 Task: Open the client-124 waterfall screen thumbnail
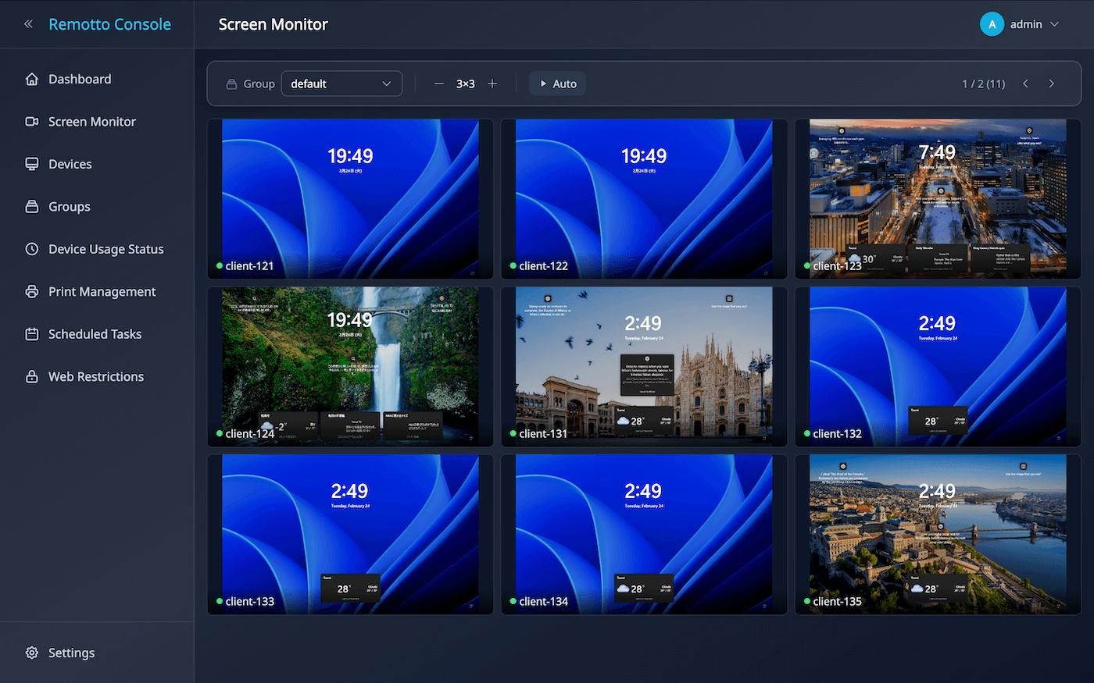click(350, 366)
